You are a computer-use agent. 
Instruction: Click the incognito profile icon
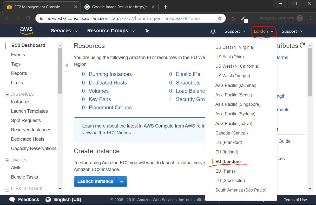(299, 18)
